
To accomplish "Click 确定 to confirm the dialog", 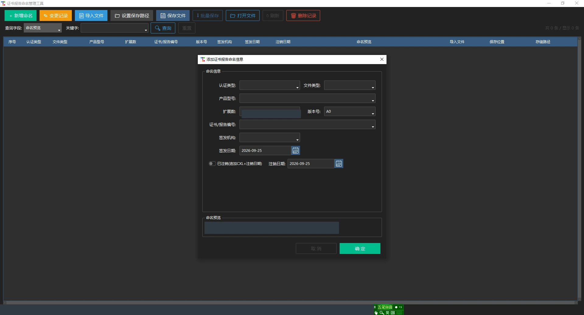I will pos(360,248).
